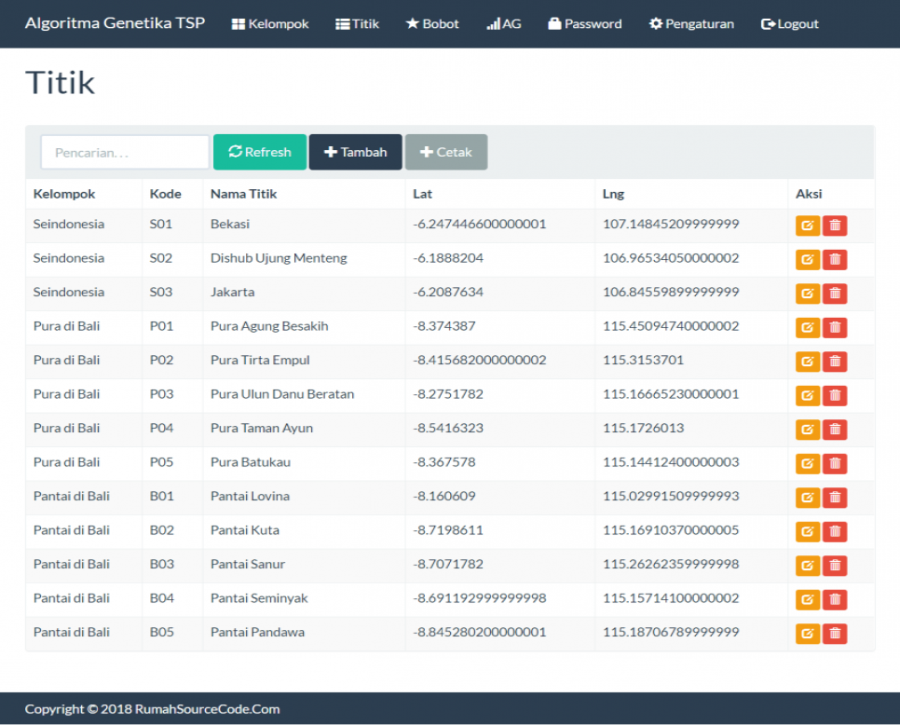Click the Cetak print button
This screenshot has width=900, height=725.
tap(445, 152)
